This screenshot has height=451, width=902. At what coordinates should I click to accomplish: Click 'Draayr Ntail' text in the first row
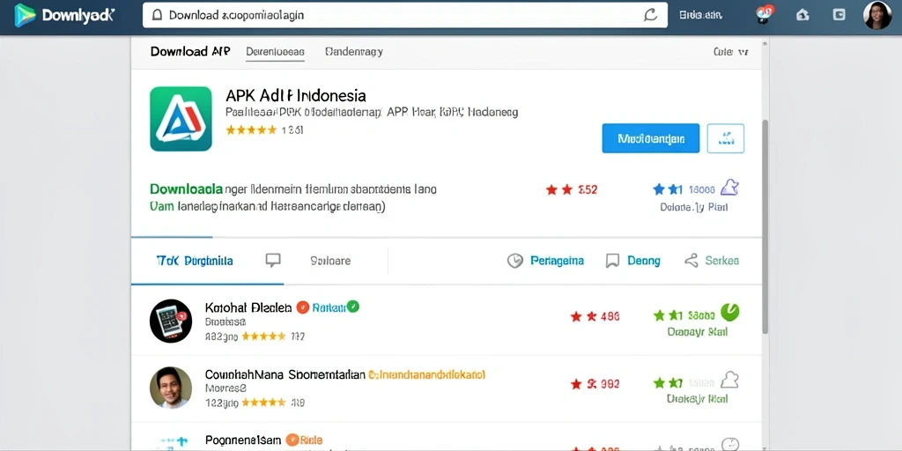[x=698, y=332]
